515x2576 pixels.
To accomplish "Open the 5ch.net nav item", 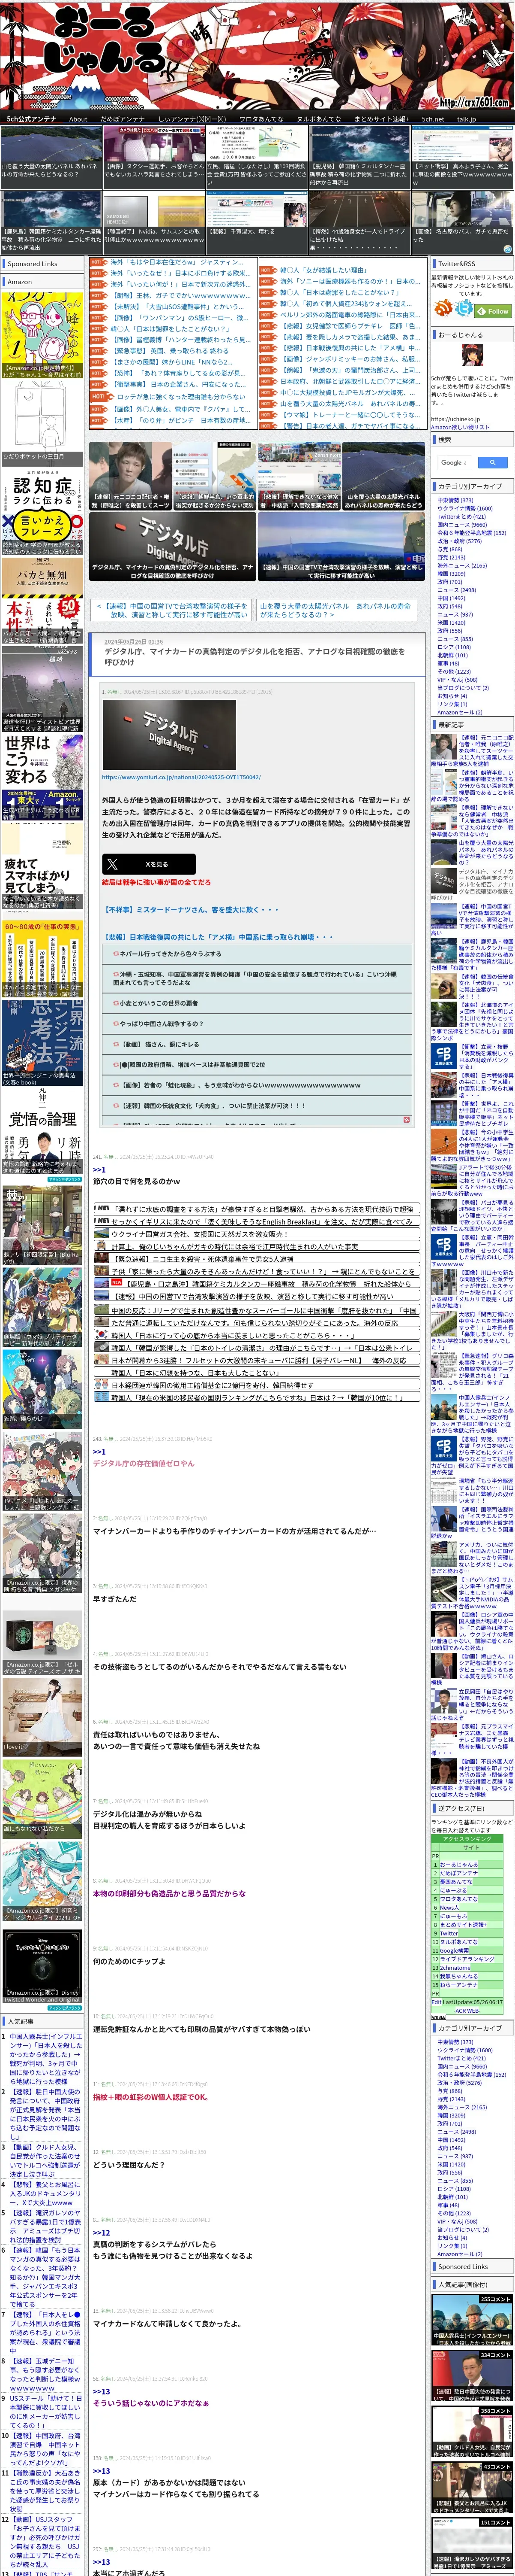I will click(433, 119).
